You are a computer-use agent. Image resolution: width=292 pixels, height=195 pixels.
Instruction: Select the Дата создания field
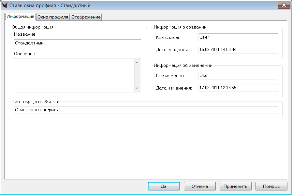tap(238, 50)
